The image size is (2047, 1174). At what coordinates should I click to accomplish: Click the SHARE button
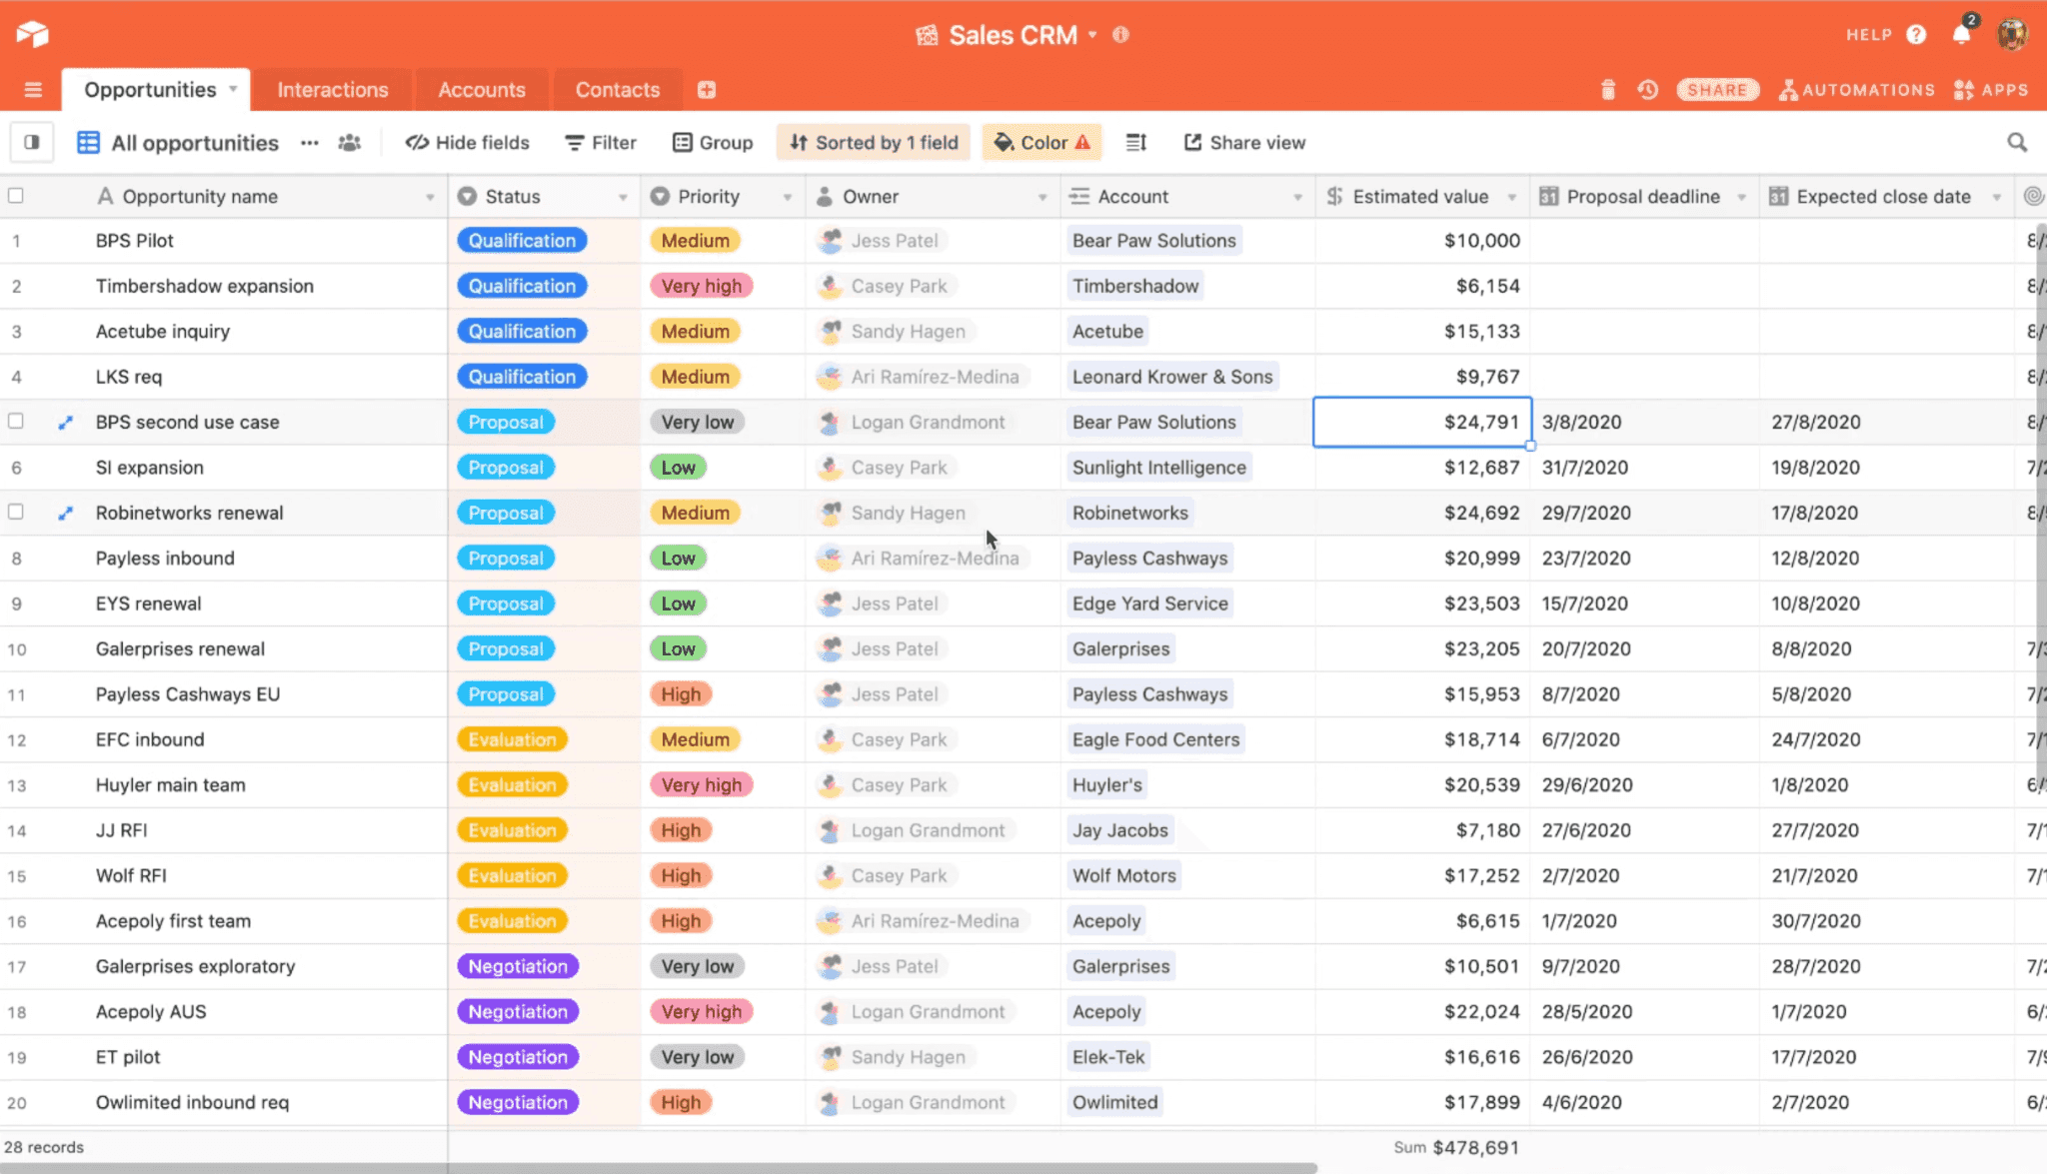point(1716,90)
